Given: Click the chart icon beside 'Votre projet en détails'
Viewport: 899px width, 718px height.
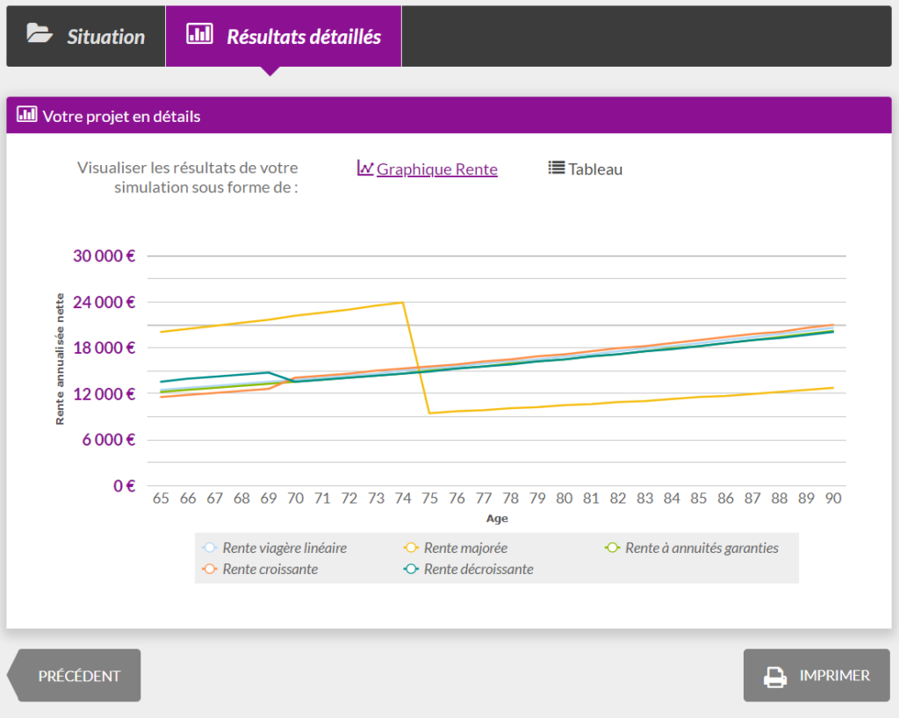Looking at the screenshot, I should (27, 114).
